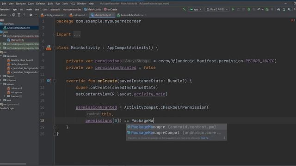Click the Attach Debugger to Process icon
Viewport: 296px width, 166px height.
pyautogui.click(x=267, y=9)
